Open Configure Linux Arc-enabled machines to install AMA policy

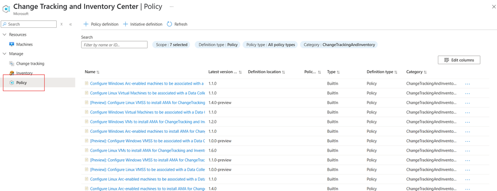[x=147, y=189]
